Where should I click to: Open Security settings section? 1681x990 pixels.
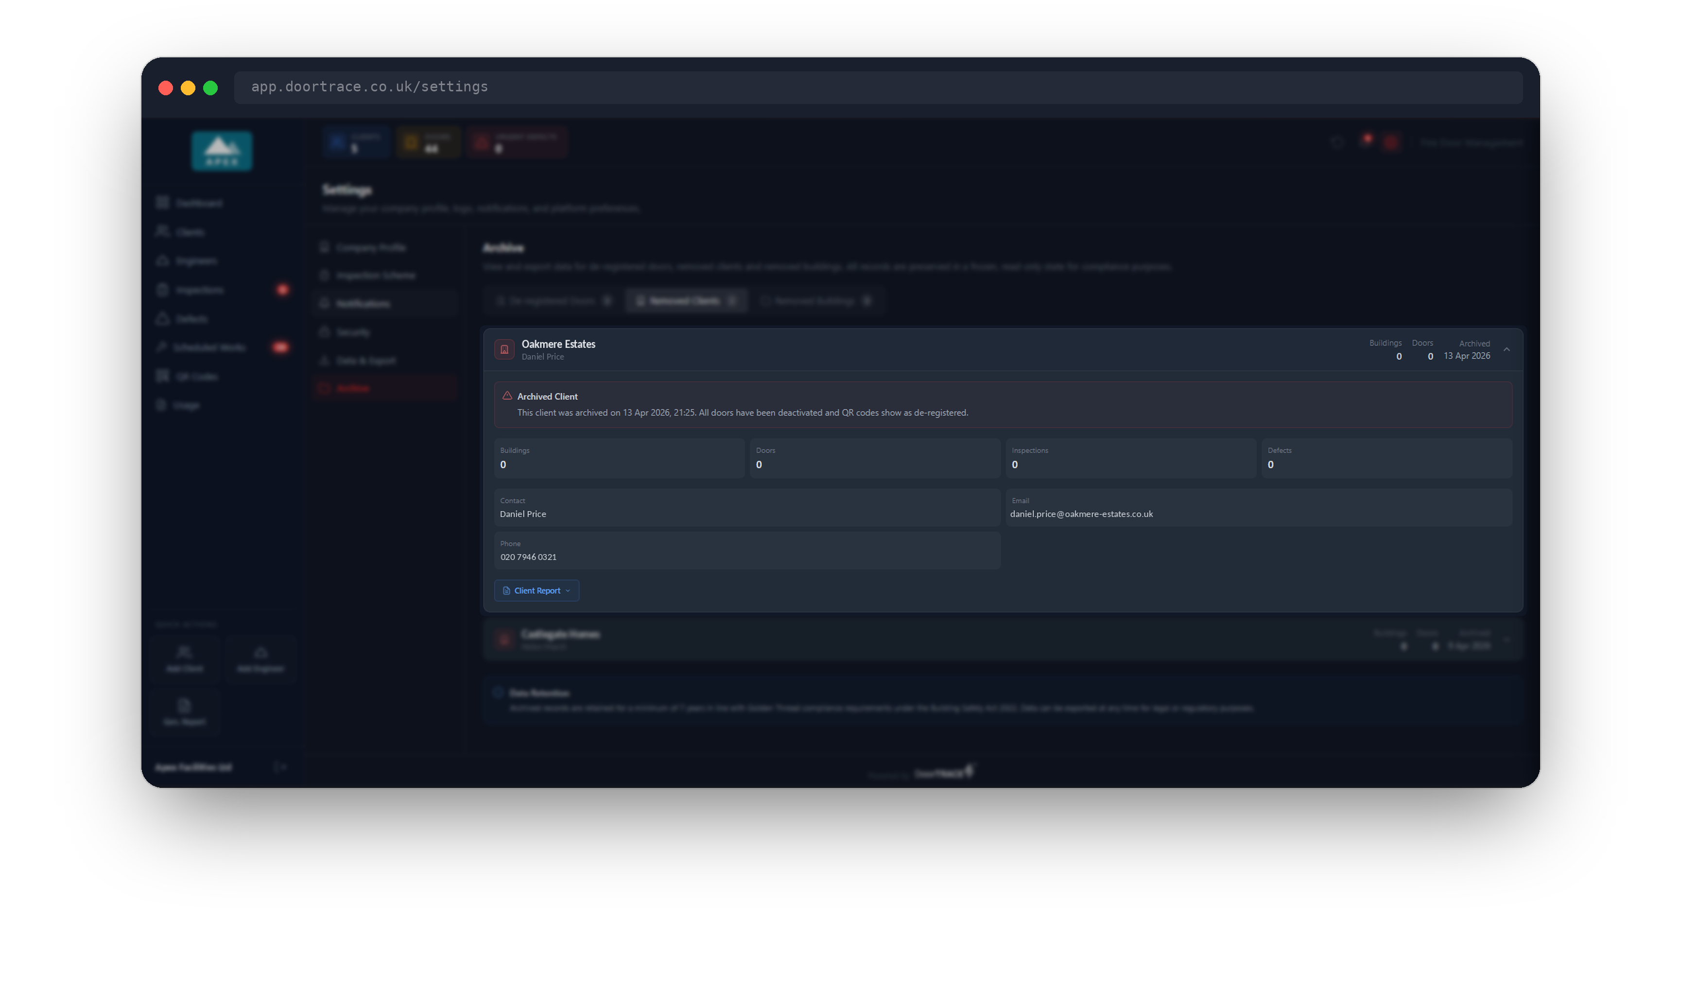point(385,332)
